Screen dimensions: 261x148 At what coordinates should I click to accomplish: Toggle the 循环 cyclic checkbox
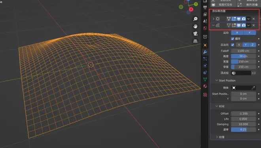point(233,39)
